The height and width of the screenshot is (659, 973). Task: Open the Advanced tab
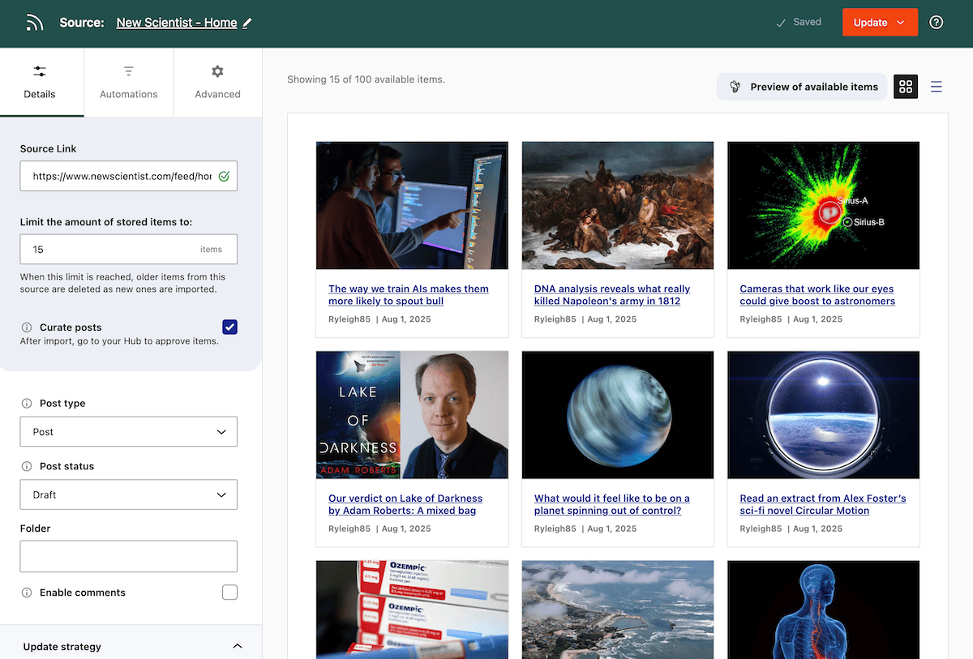click(217, 82)
